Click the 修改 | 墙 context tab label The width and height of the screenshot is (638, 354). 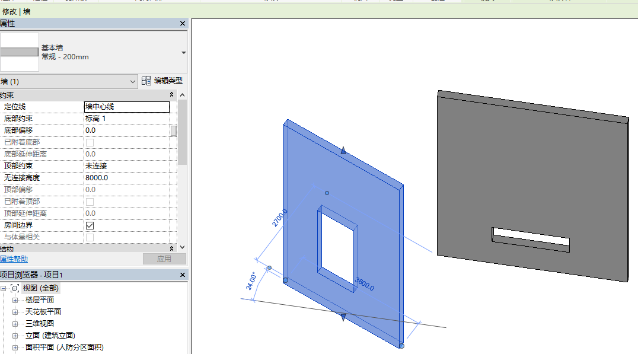16,11
